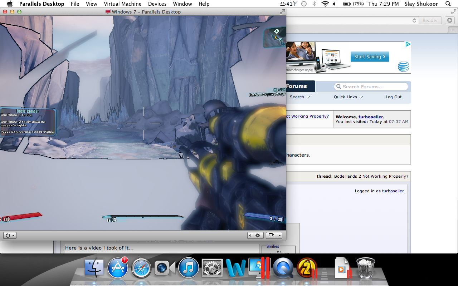
Task: Open the Help menu
Action: (204, 4)
